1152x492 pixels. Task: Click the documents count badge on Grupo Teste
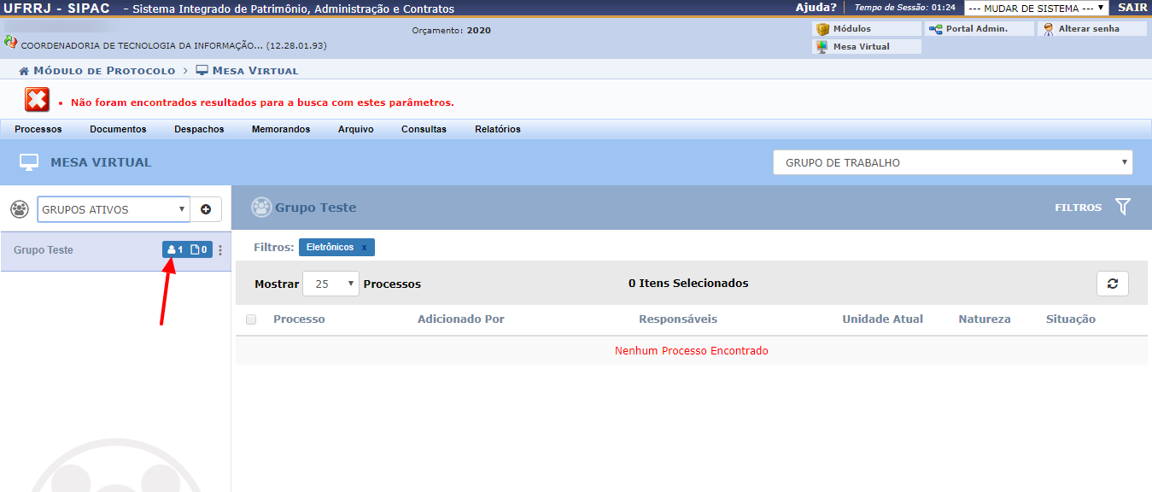[199, 250]
